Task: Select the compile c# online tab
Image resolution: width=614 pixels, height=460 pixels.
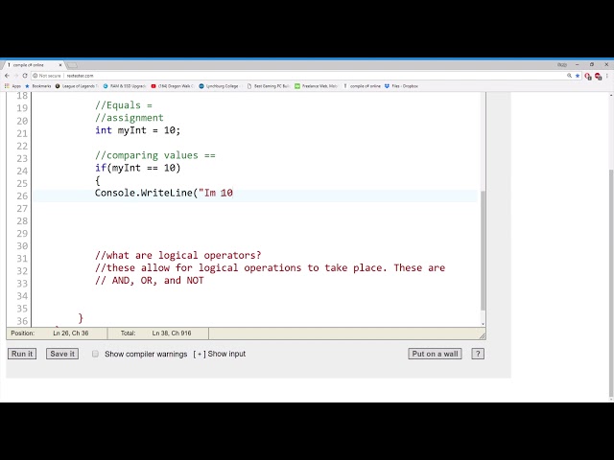Action: pyautogui.click(x=33, y=65)
